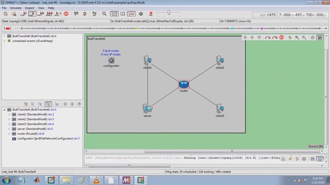Click the inspector Go up arrow above object tree

click(x=79, y=104)
